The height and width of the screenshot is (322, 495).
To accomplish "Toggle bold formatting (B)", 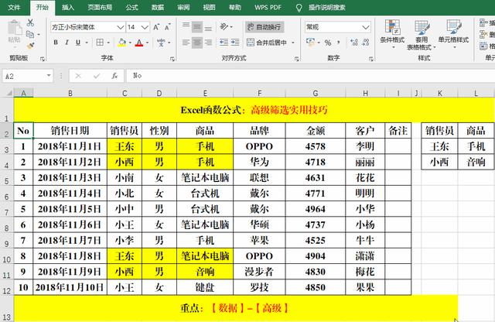I will tap(56, 43).
